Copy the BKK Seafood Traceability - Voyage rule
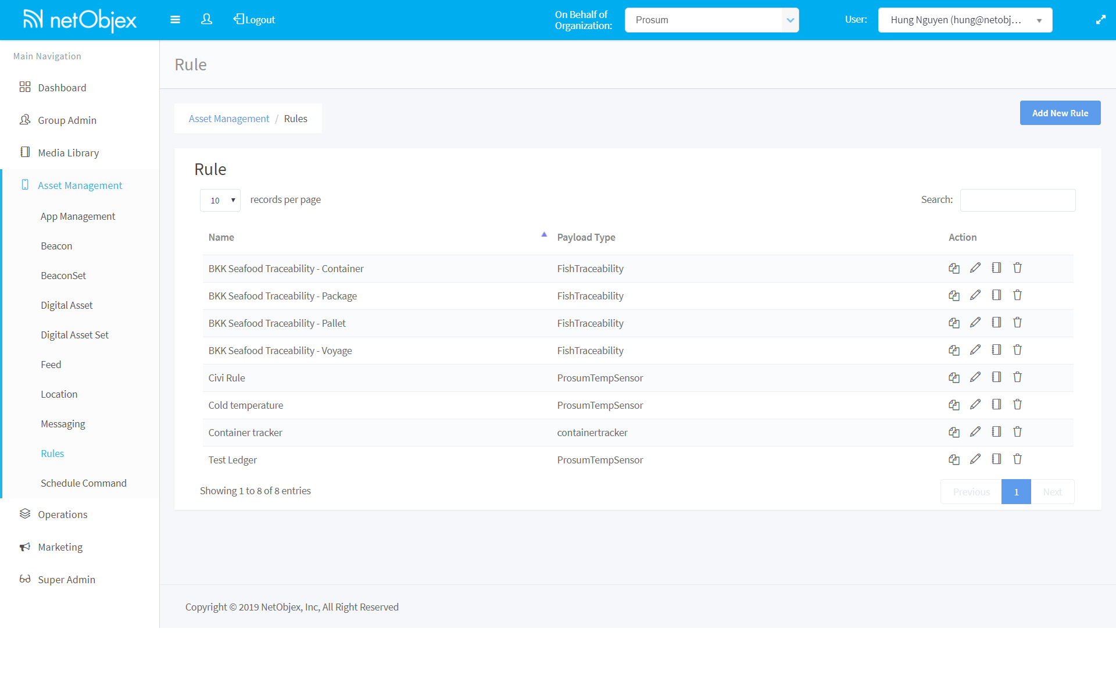Viewport: 1116px width, 689px height. click(x=954, y=350)
